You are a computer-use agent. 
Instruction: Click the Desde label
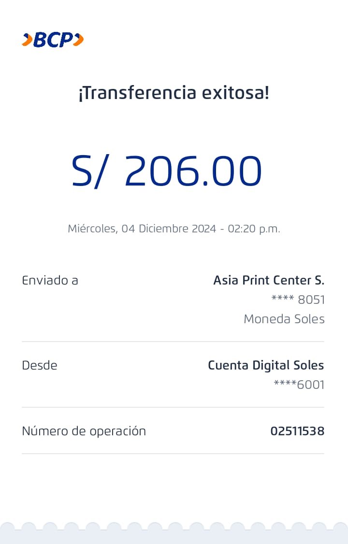pyautogui.click(x=40, y=365)
